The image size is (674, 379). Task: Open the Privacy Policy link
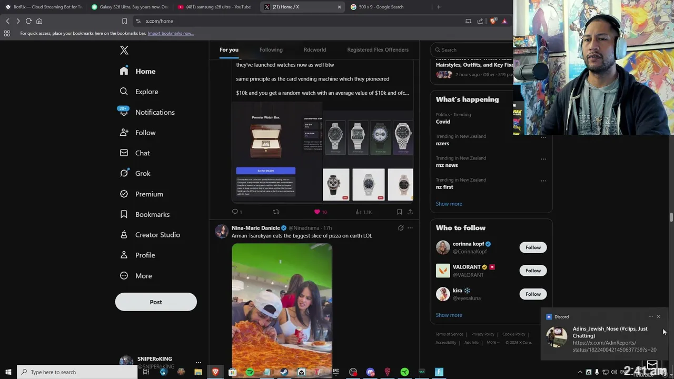(483, 334)
